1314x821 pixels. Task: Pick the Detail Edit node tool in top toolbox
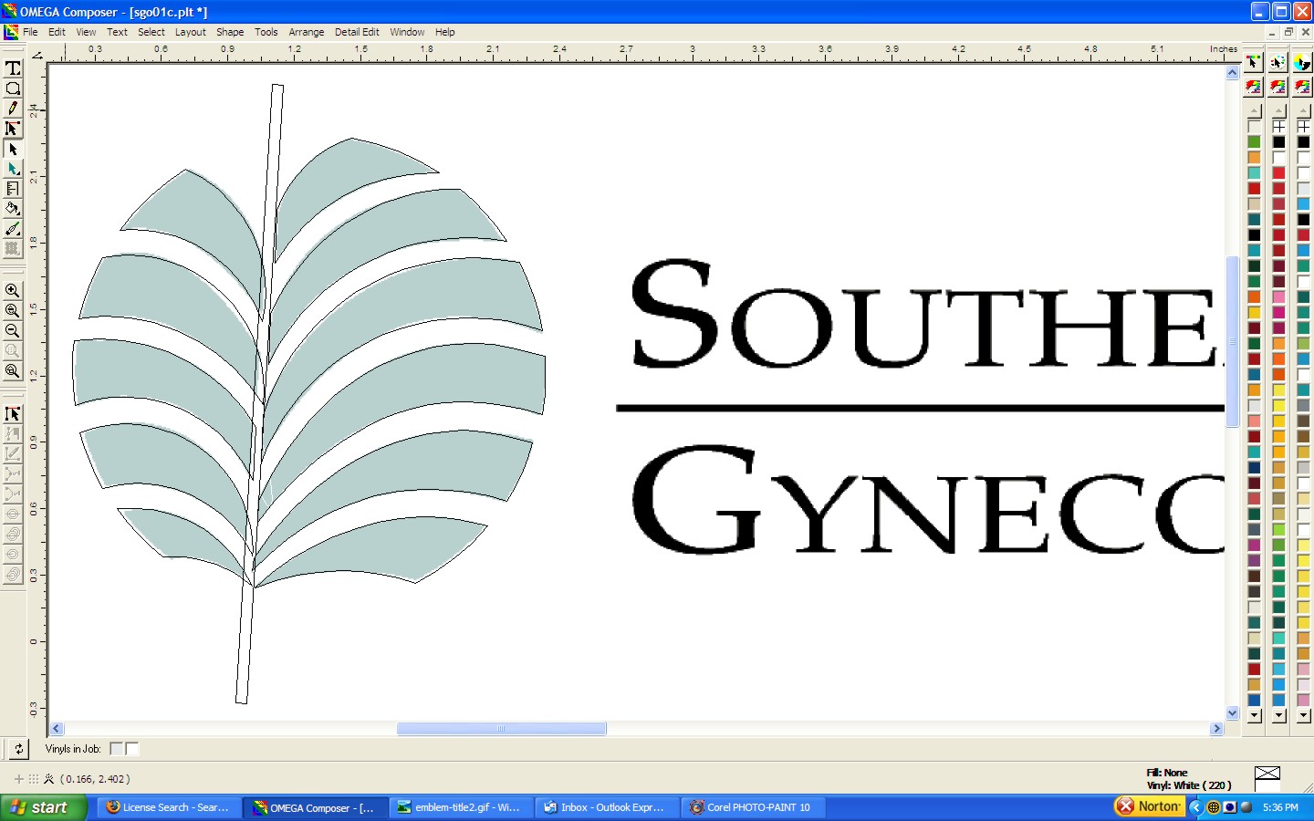[13, 129]
